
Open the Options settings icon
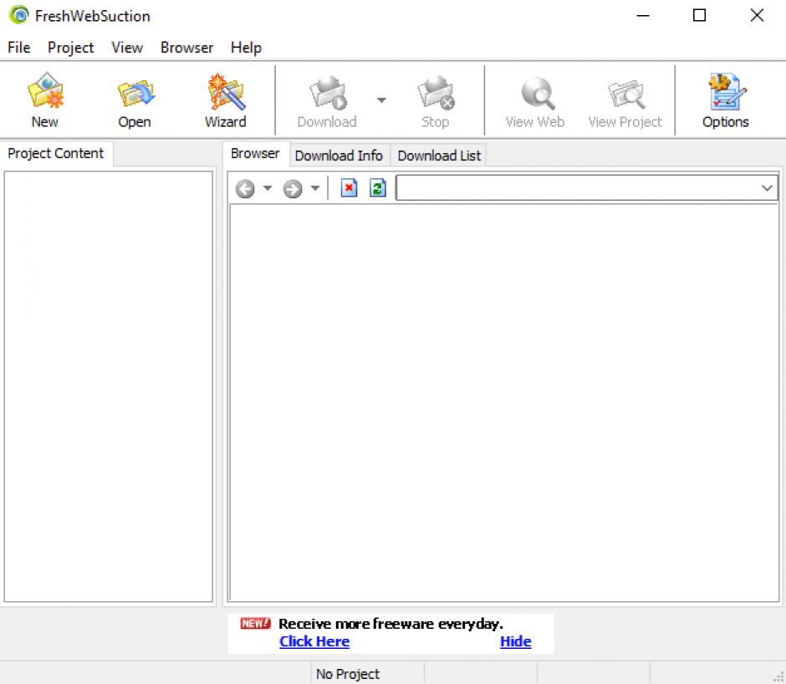pos(727,92)
